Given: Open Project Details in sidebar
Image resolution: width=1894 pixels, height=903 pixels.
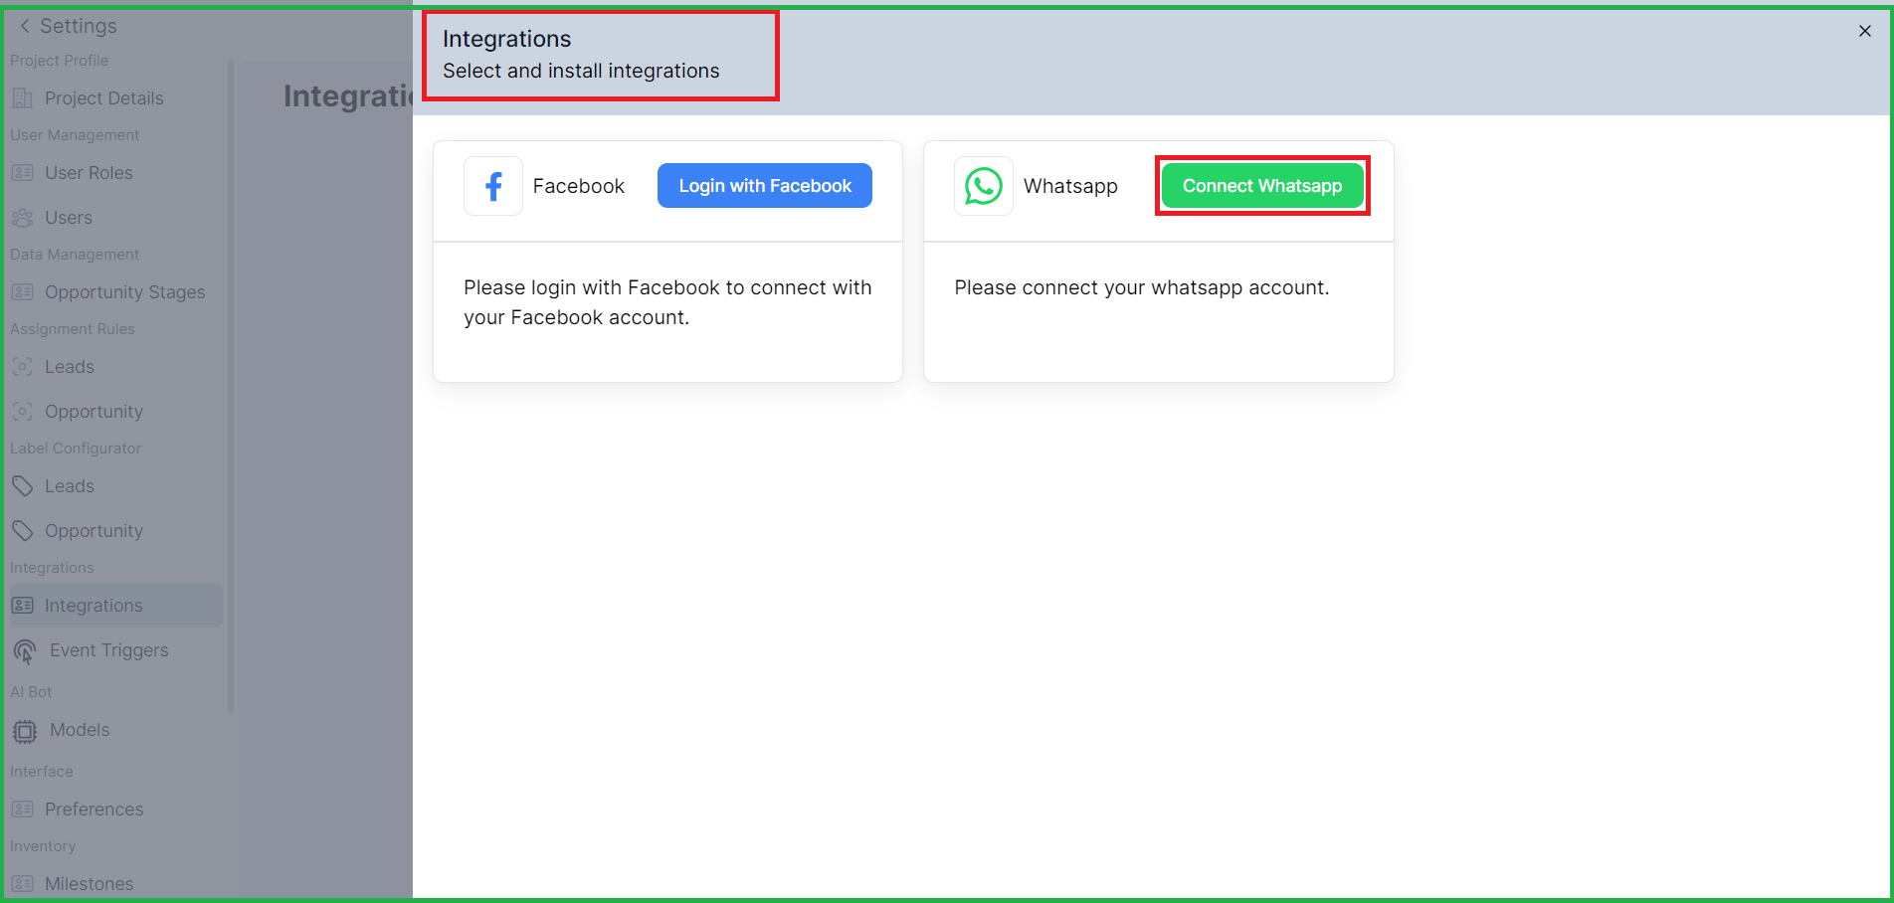Looking at the screenshot, I should coord(103,98).
